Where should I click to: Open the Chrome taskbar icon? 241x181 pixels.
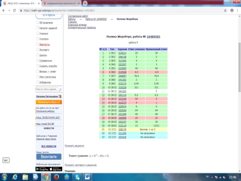(x=46, y=177)
